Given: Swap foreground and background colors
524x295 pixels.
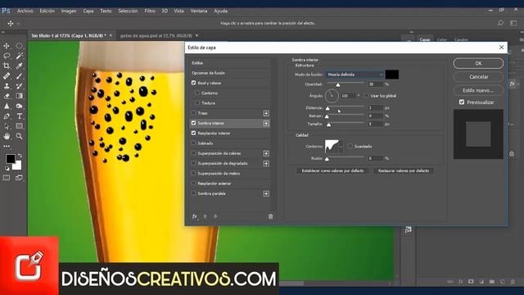Looking at the screenshot, I should (x=20, y=155).
